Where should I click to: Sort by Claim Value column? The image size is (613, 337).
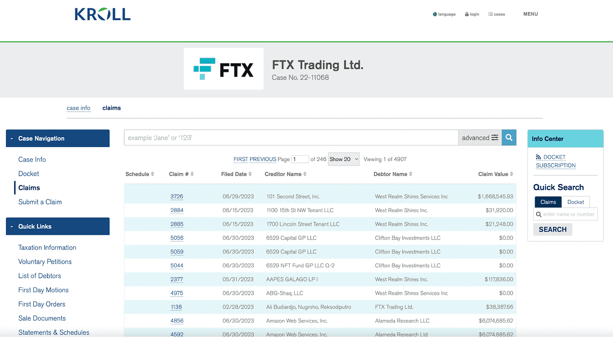(x=496, y=174)
